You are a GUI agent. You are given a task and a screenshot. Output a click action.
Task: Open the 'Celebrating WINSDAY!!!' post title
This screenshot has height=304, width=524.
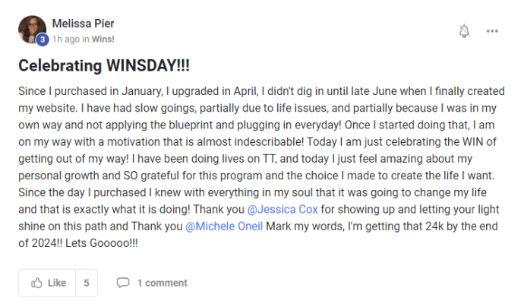(x=104, y=65)
